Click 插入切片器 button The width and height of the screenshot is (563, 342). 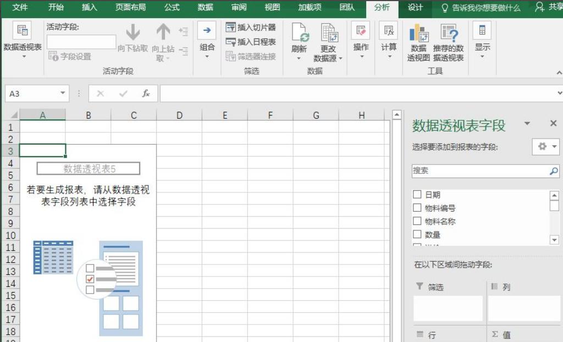[251, 27]
